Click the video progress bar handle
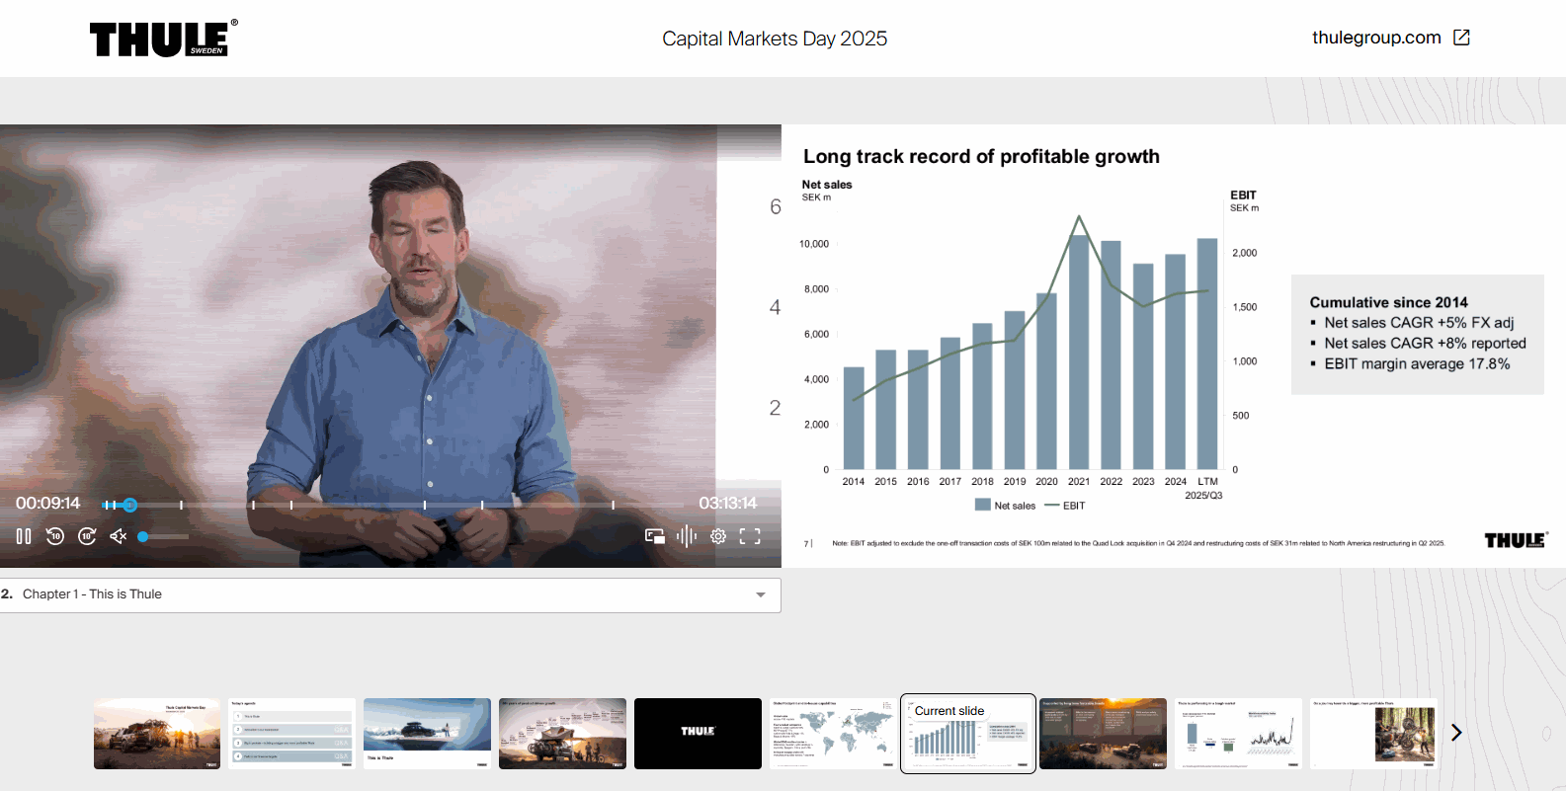This screenshot has height=791, width=1566. tap(129, 505)
